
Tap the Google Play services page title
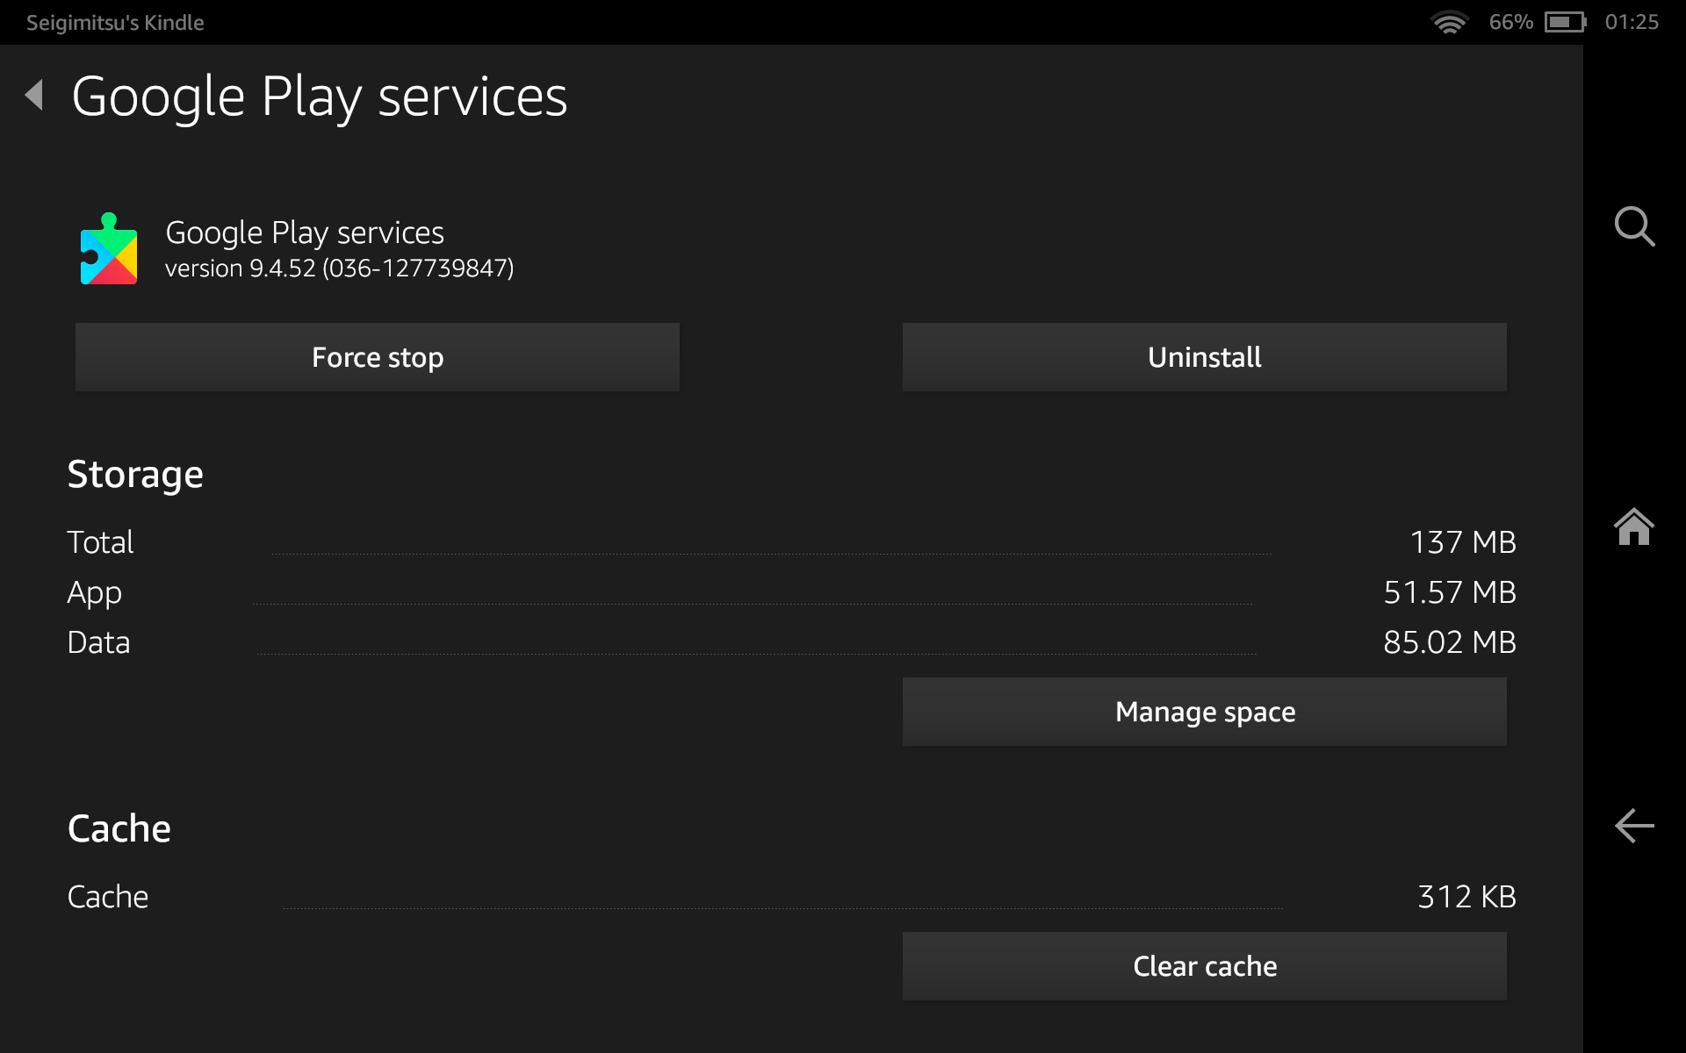click(x=319, y=97)
